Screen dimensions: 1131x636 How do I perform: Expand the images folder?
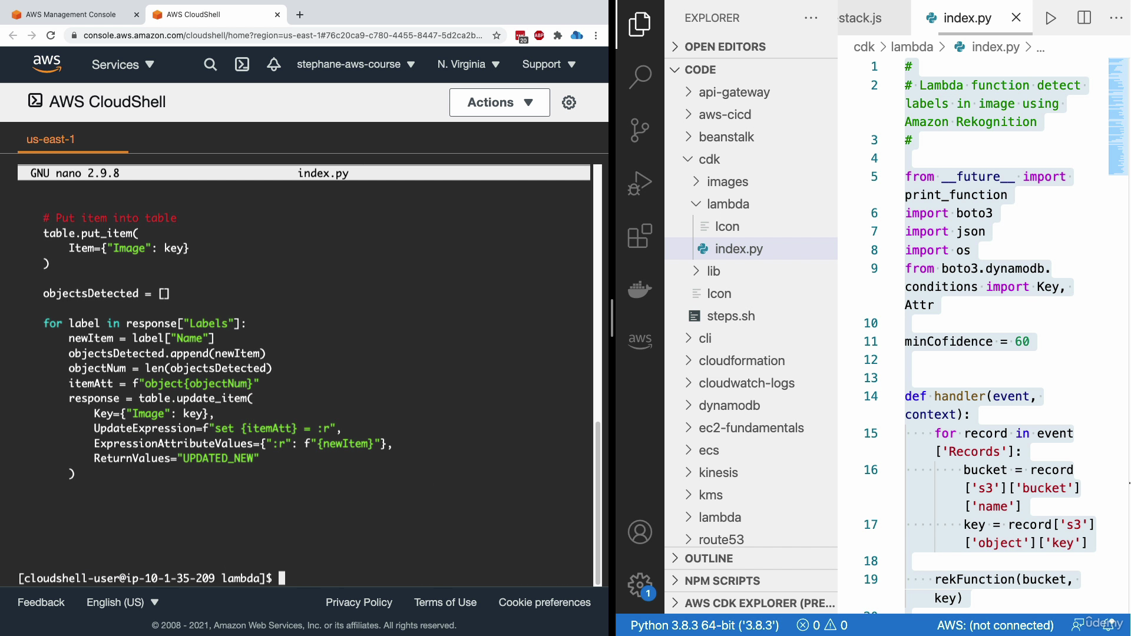point(751,181)
